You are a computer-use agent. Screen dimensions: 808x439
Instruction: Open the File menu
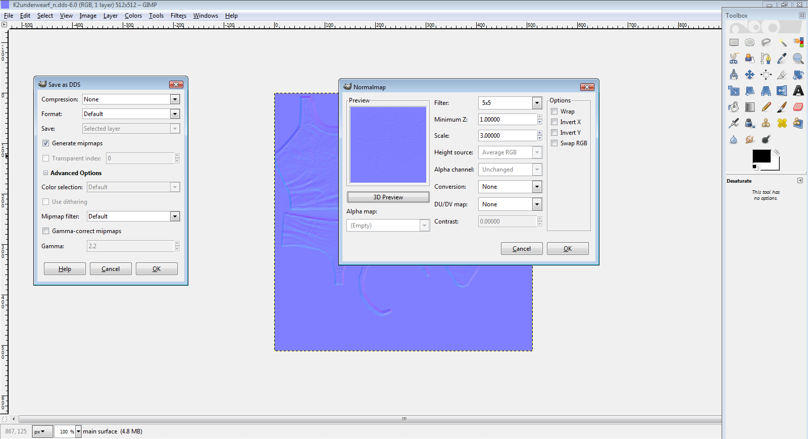9,16
